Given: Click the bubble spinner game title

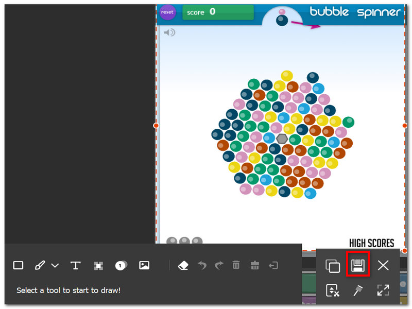Looking at the screenshot, I should pyautogui.click(x=355, y=12).
